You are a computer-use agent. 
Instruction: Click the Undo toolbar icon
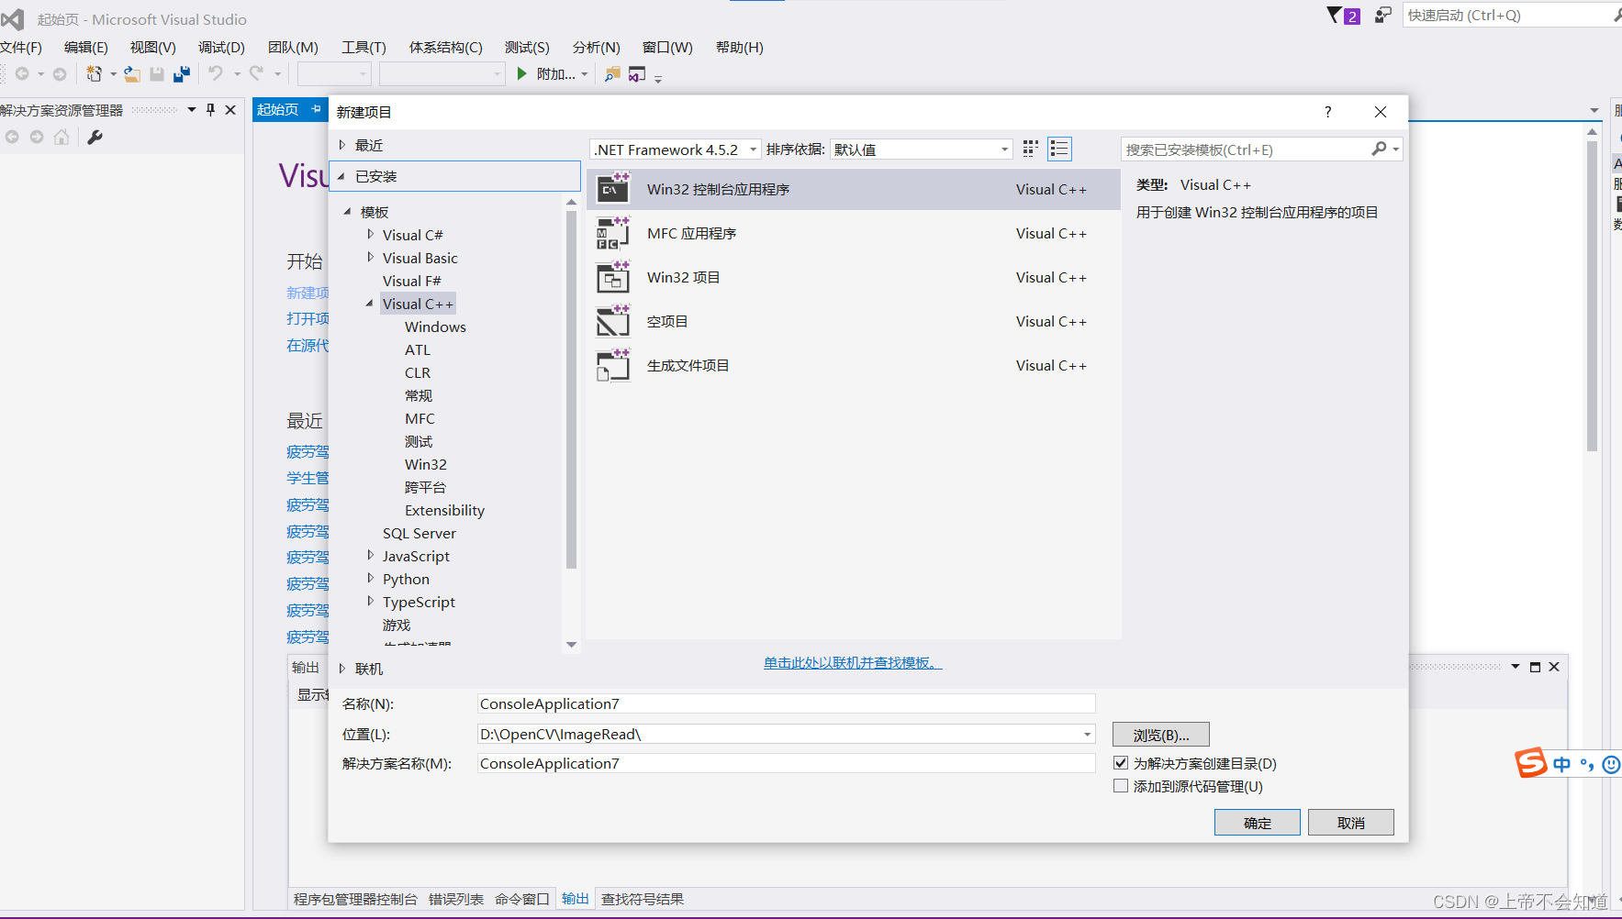click(x=216, y=73)
